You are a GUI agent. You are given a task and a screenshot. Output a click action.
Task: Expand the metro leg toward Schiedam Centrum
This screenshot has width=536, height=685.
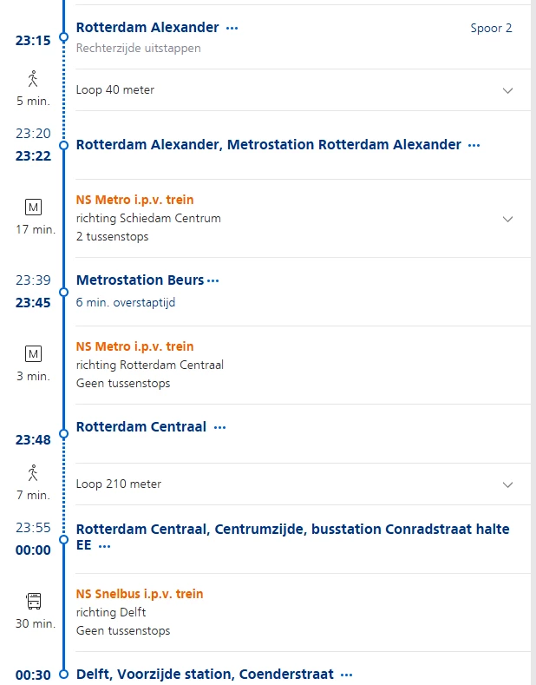pos(507,219)
